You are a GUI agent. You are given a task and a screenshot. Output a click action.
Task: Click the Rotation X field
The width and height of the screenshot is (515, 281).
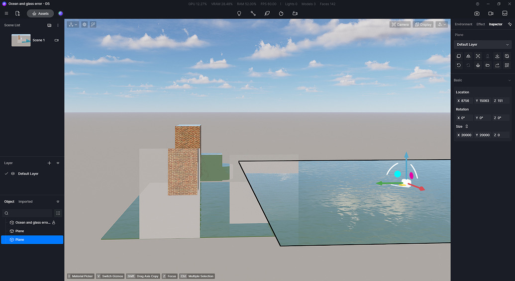(x=464, y=118)
